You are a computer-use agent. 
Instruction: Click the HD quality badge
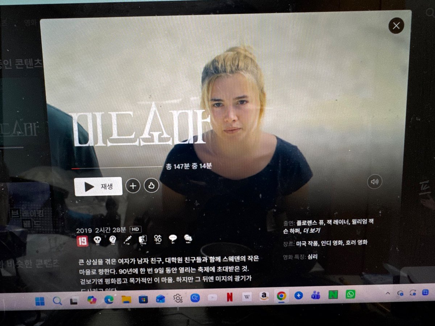click(136, 229)
